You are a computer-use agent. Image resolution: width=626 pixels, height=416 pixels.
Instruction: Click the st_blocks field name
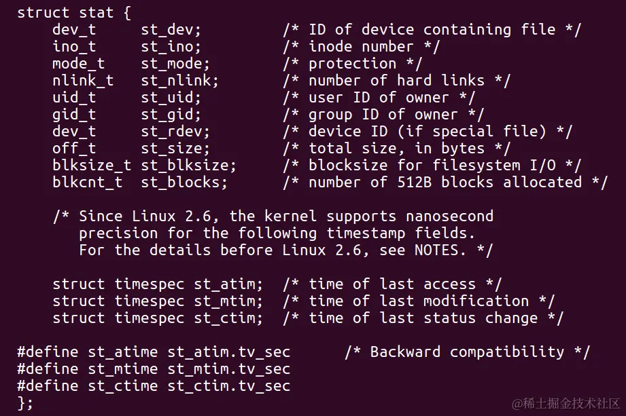pyautogui.click(x=184, y=183)
